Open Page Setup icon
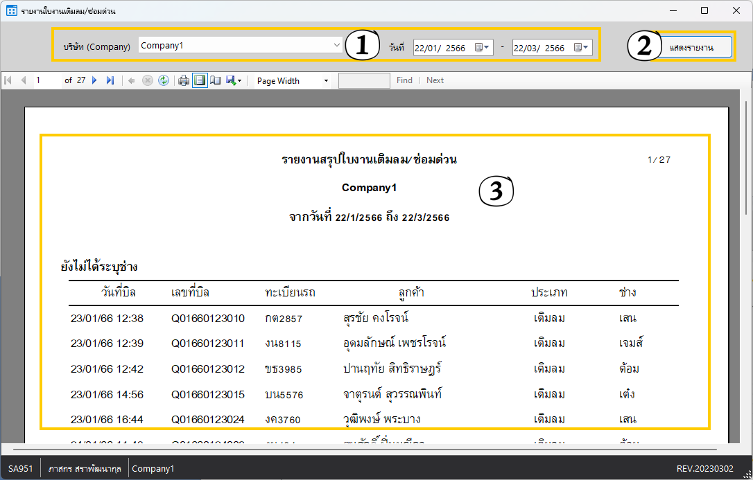 coord(216,80)
